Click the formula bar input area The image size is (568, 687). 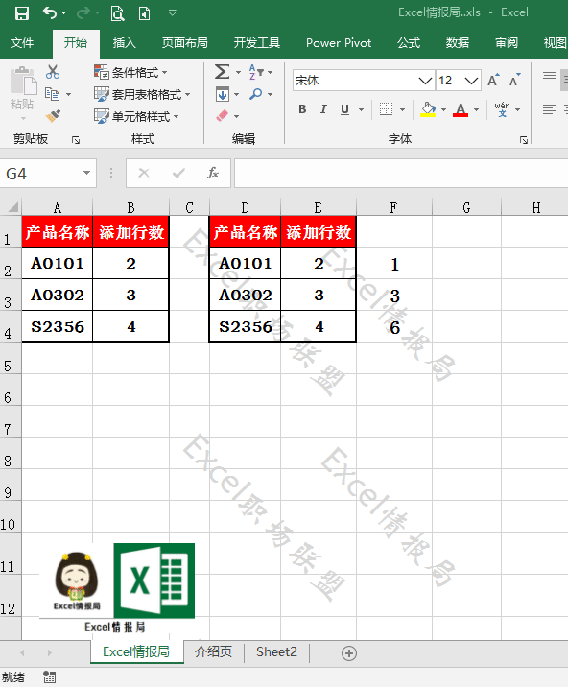click(401, 174)
